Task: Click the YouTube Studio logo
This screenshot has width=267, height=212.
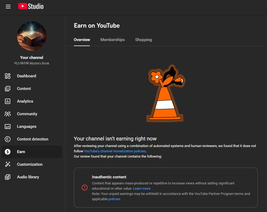Action: [x=31, y=6]
